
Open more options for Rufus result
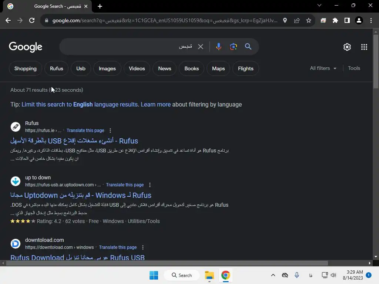[110, 131]
